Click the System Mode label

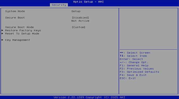[15, 11]
